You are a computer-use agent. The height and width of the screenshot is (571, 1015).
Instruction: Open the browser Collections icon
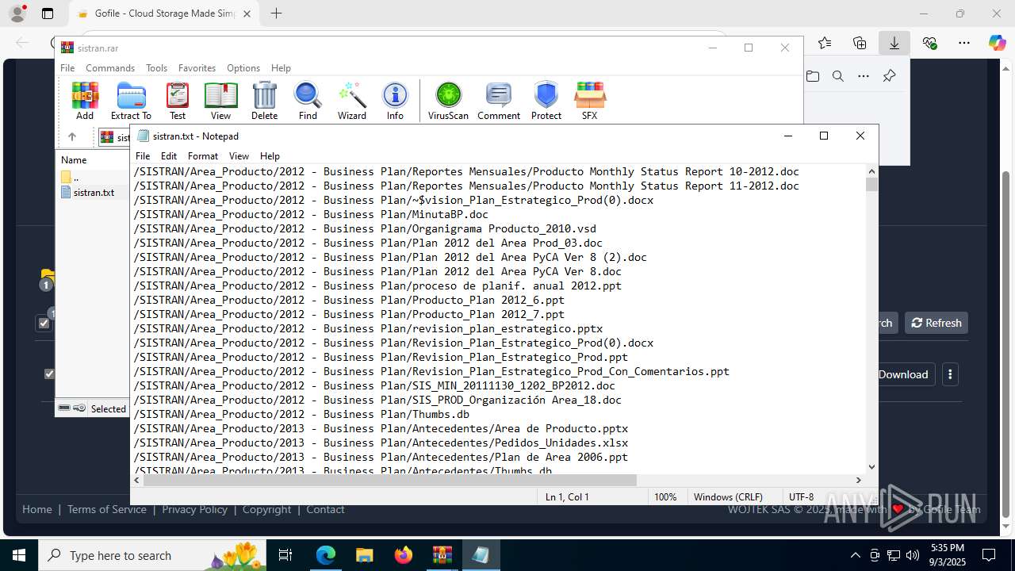tap(860, 43)
